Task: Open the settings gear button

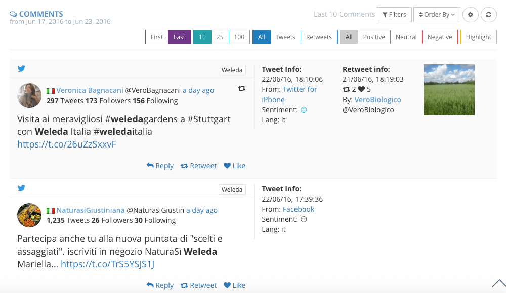Action: click(x=471, y=15)
